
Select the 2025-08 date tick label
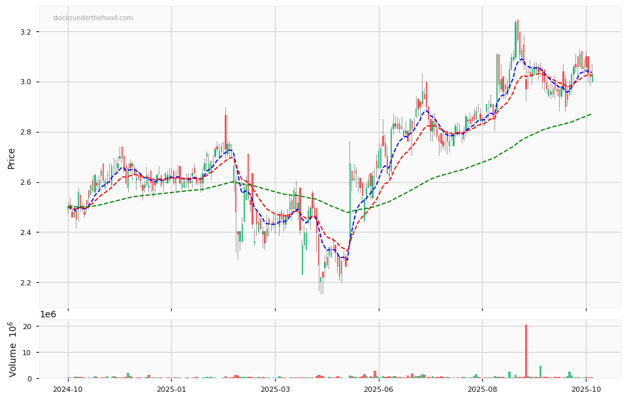(x=482, y=389)
